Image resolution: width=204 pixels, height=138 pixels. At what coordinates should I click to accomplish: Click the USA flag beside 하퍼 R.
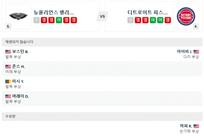click(196, 126)
